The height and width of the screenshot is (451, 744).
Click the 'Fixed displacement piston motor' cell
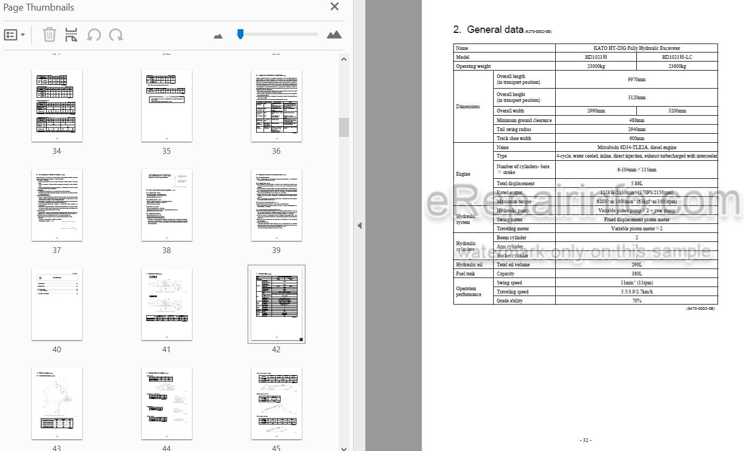tap(636, 220)
